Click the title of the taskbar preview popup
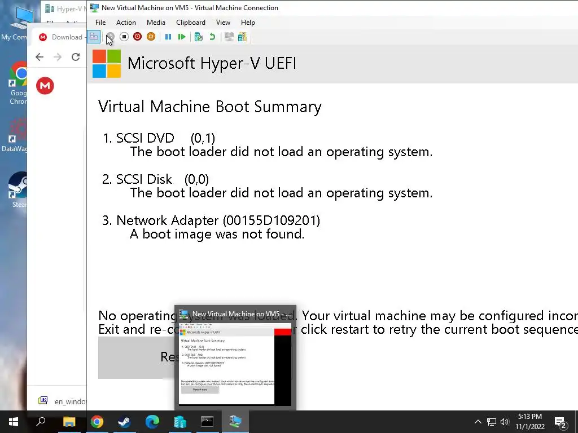The width and height of the screenshot is (578, 433). 241,314
